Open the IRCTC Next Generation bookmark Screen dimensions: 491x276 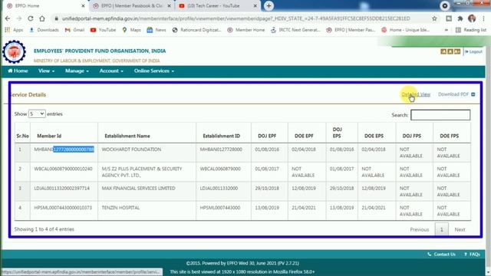[295, 30]
